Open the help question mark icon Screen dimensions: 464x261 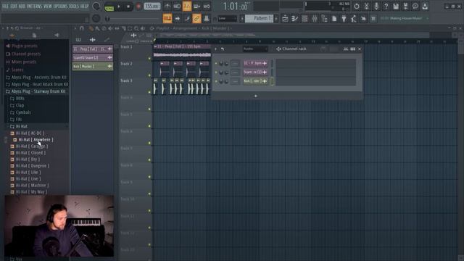pos(386,7)
